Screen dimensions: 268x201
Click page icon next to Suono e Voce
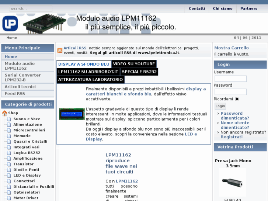pyautogui.click(x=9, y=119)
